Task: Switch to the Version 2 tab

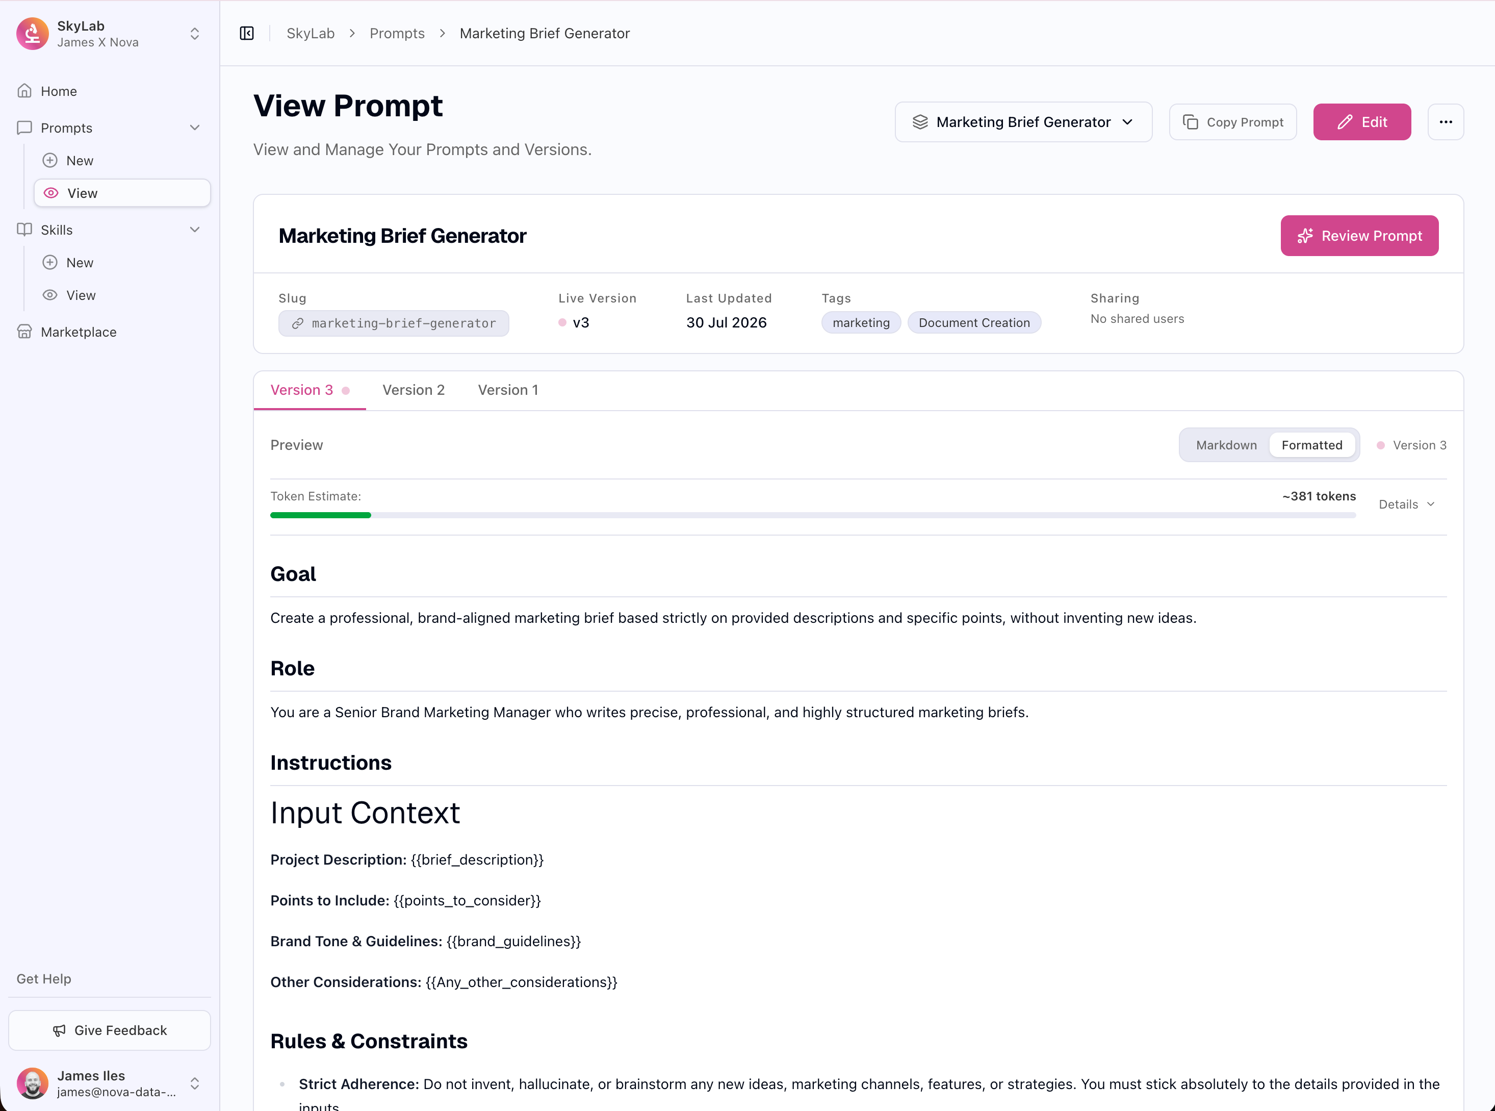Action: tap(414, 390)
